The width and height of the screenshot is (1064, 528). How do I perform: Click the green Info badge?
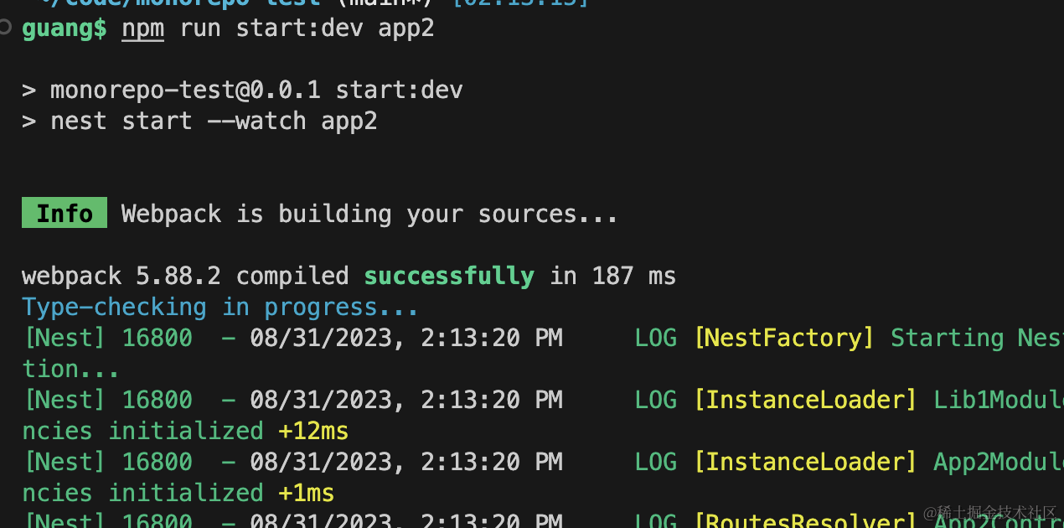coord(65,214)
